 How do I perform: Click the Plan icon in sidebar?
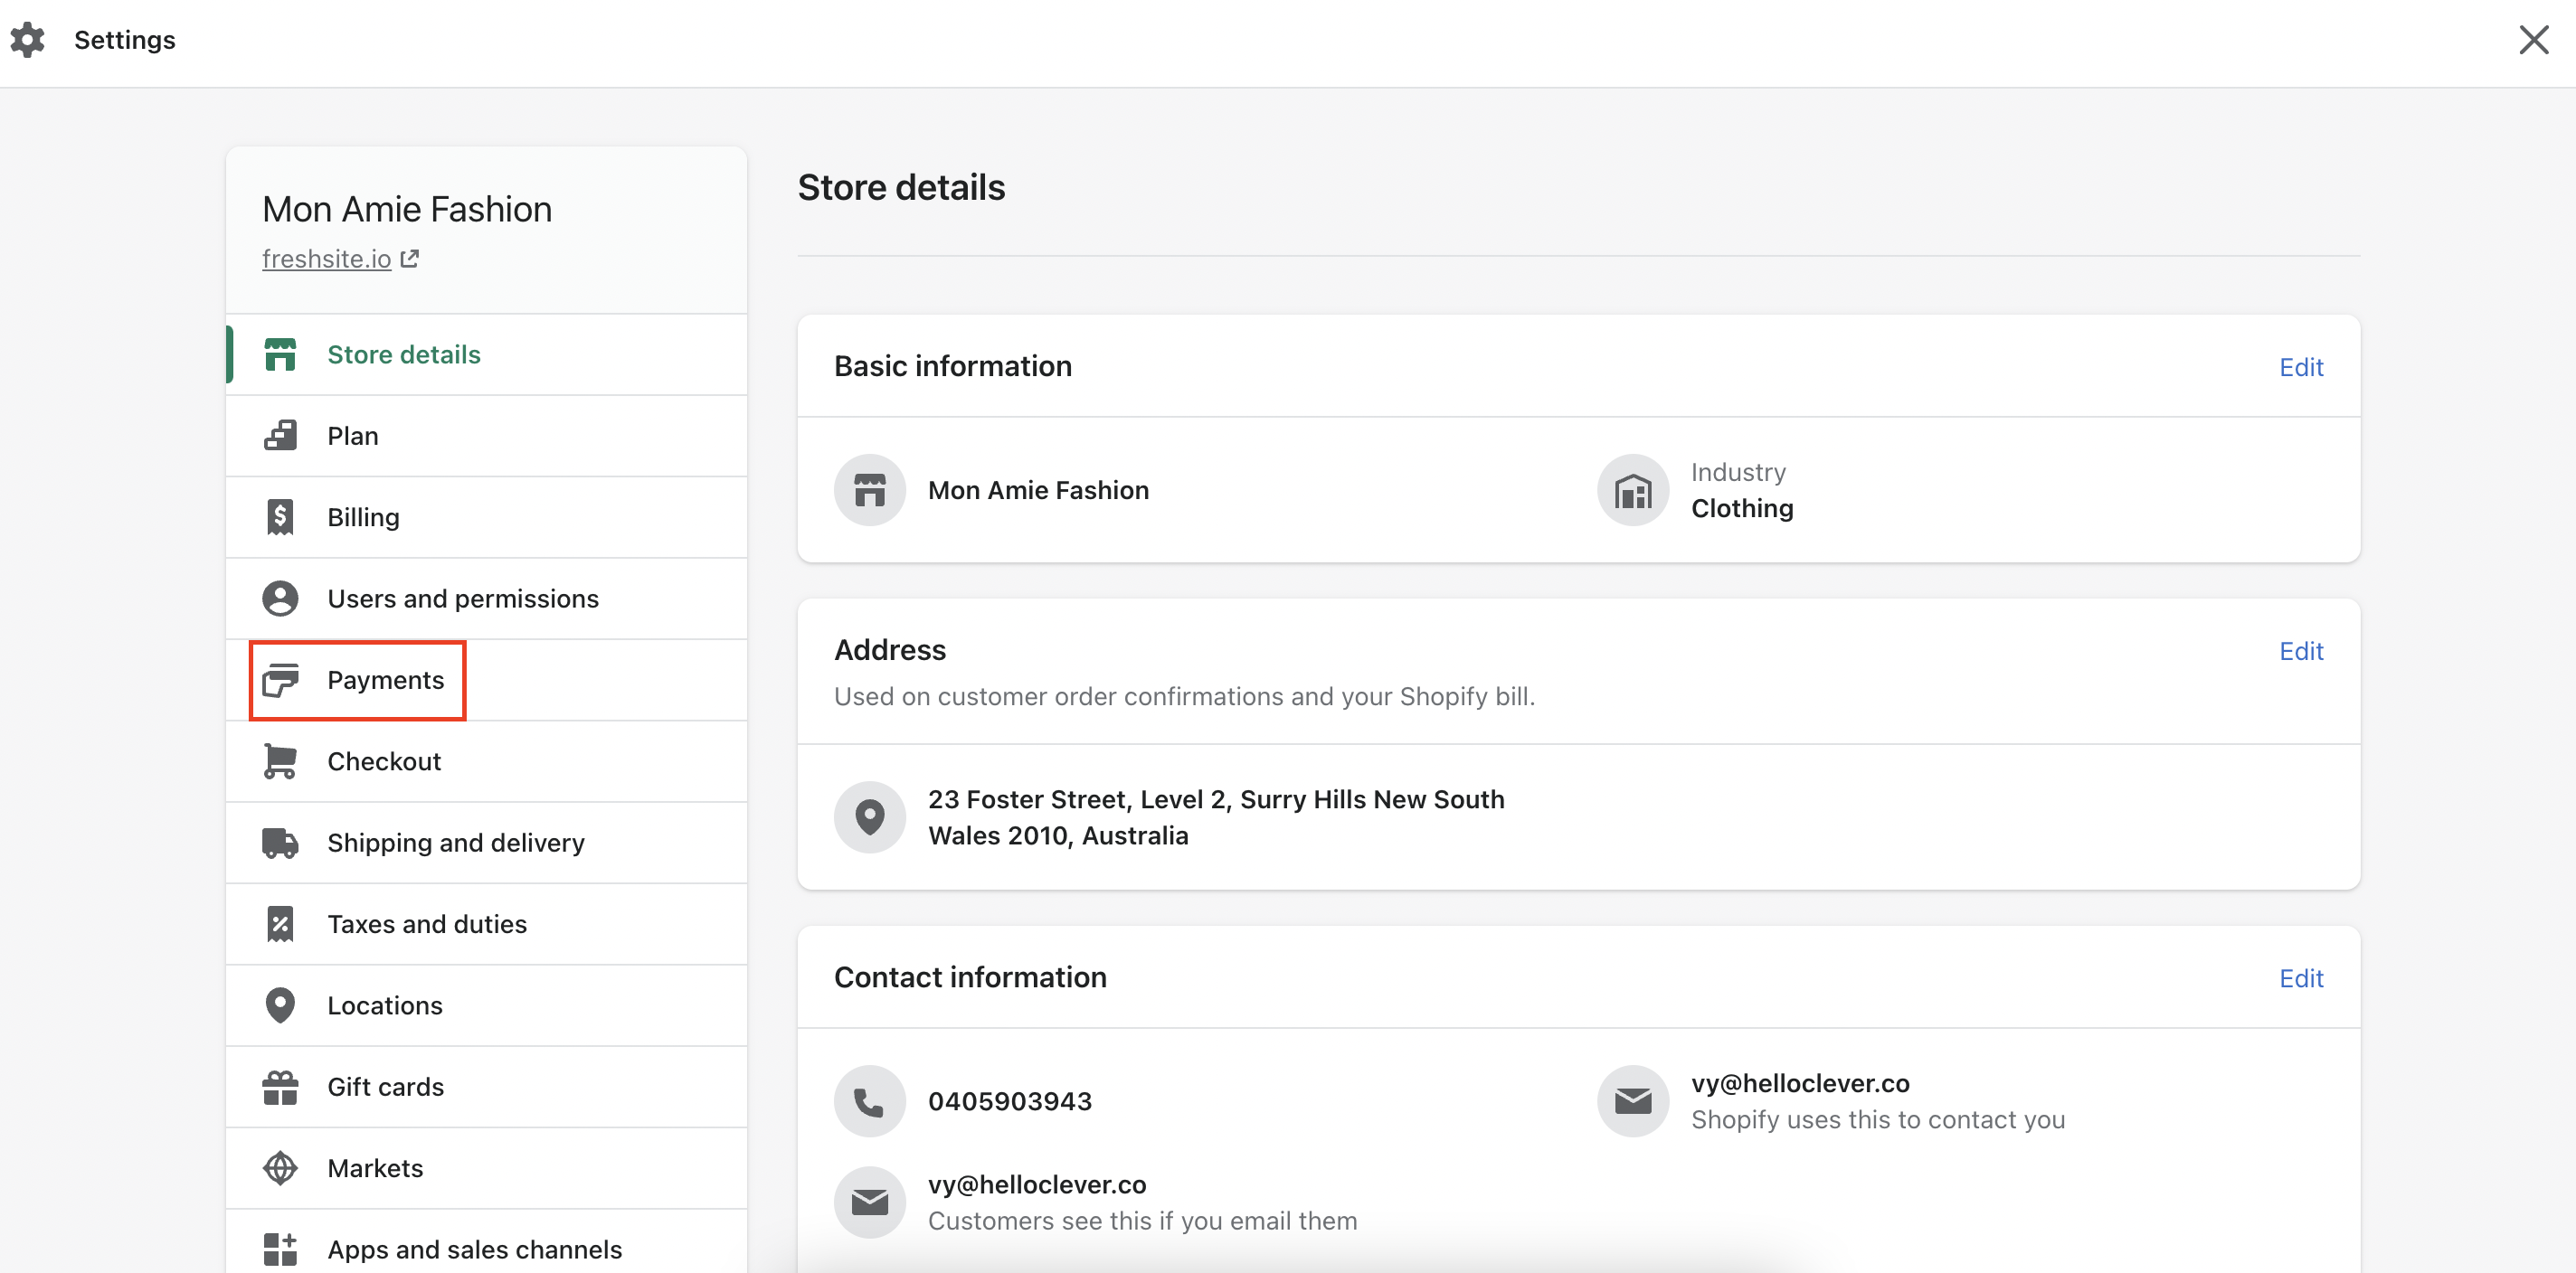(x=280, y=436)
